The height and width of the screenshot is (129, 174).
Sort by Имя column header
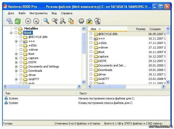108,29
